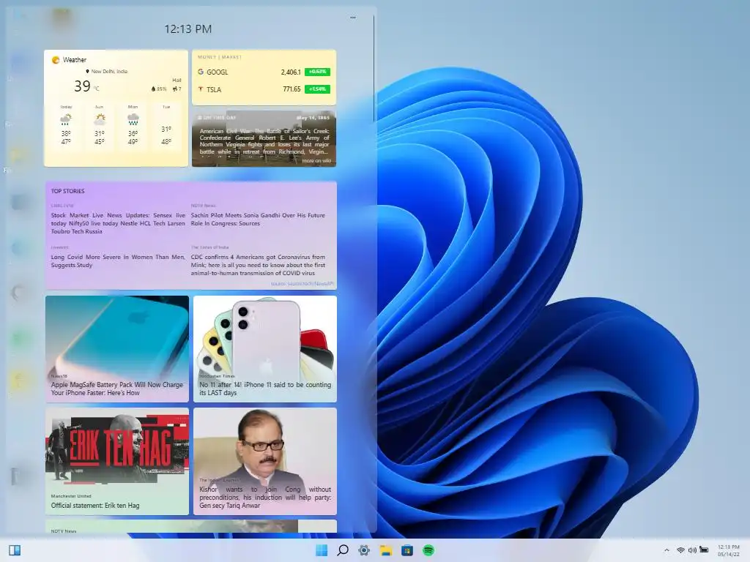Open Kishor wants to join Cong card
Screen dimensions: 750x562
[265, 461]
